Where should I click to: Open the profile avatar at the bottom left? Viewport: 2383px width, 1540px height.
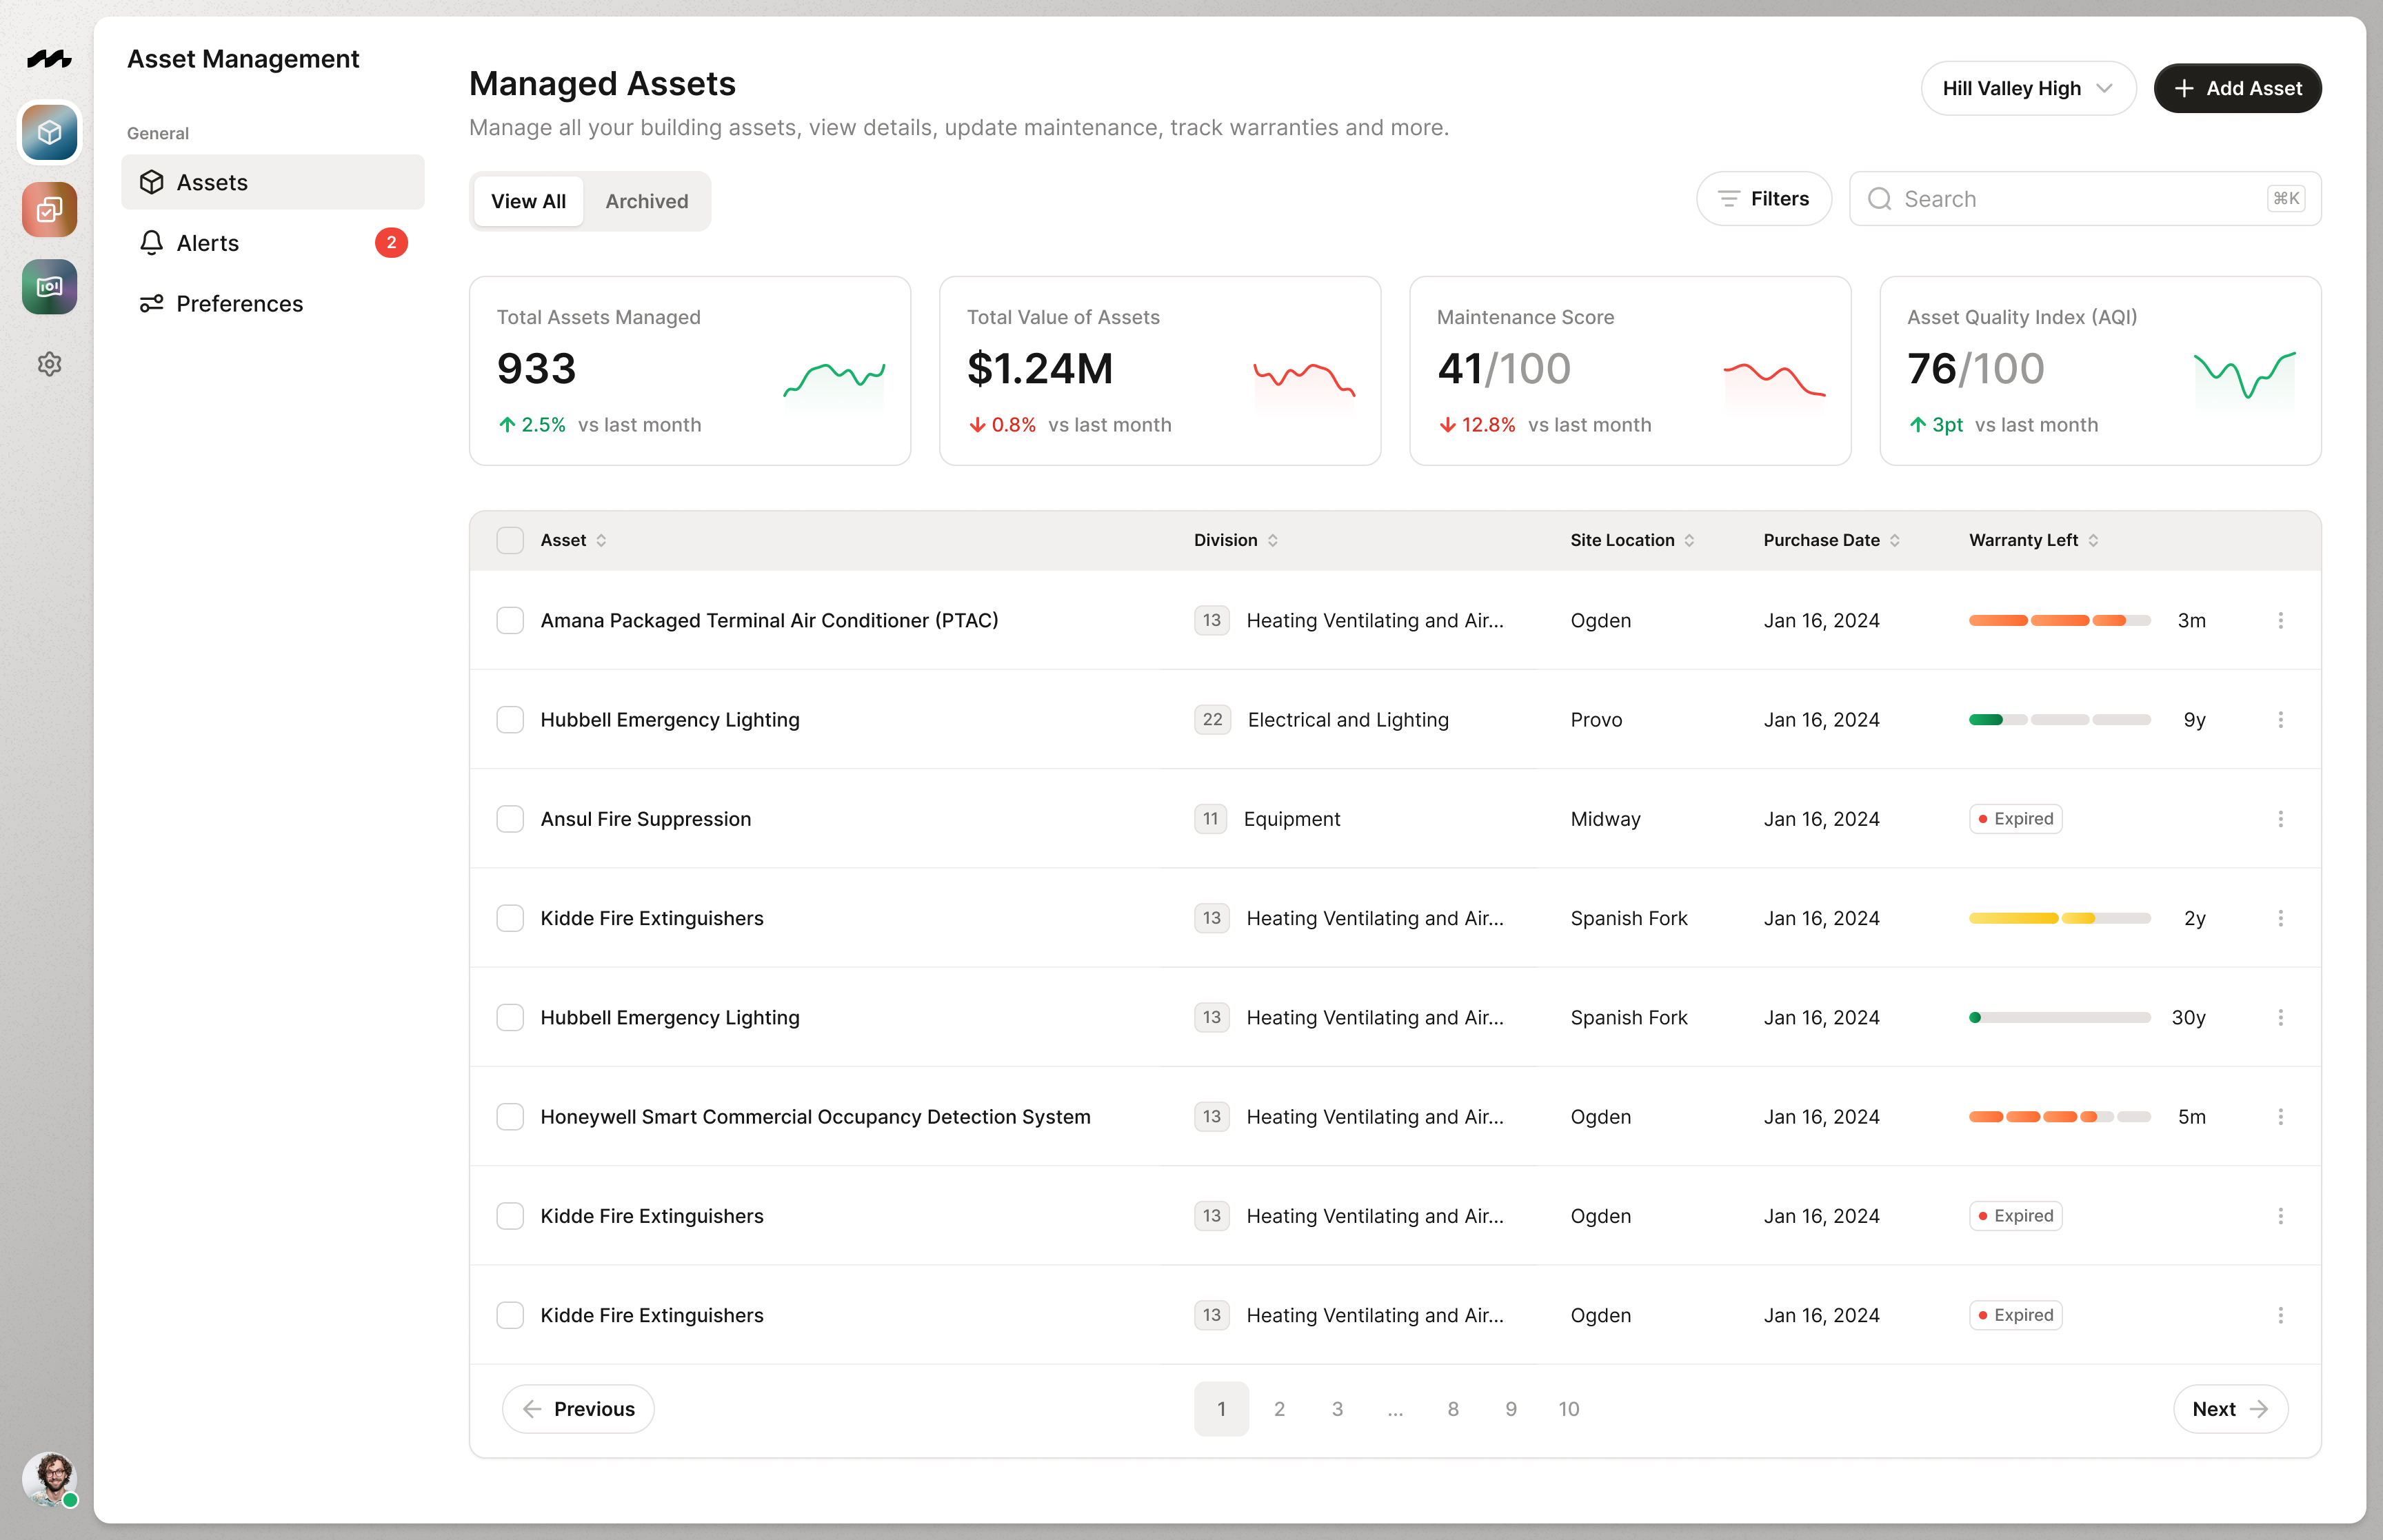(49, 1480)
